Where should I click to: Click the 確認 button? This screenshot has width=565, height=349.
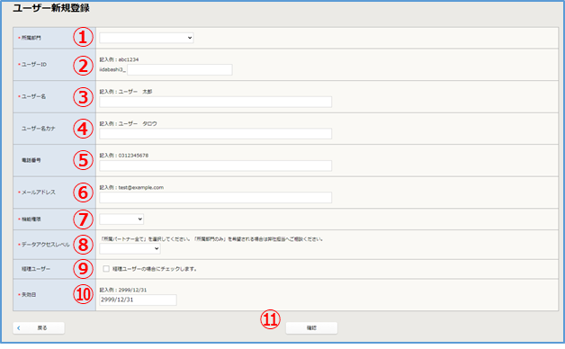[x=311, y=327]
